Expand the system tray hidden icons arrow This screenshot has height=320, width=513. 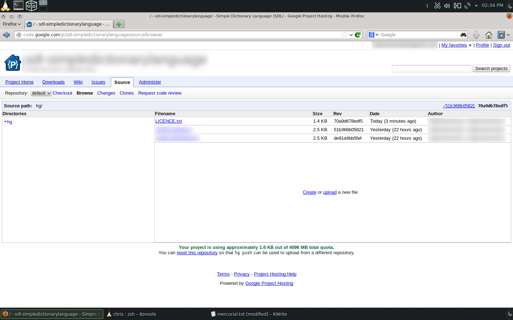(476, 6)
